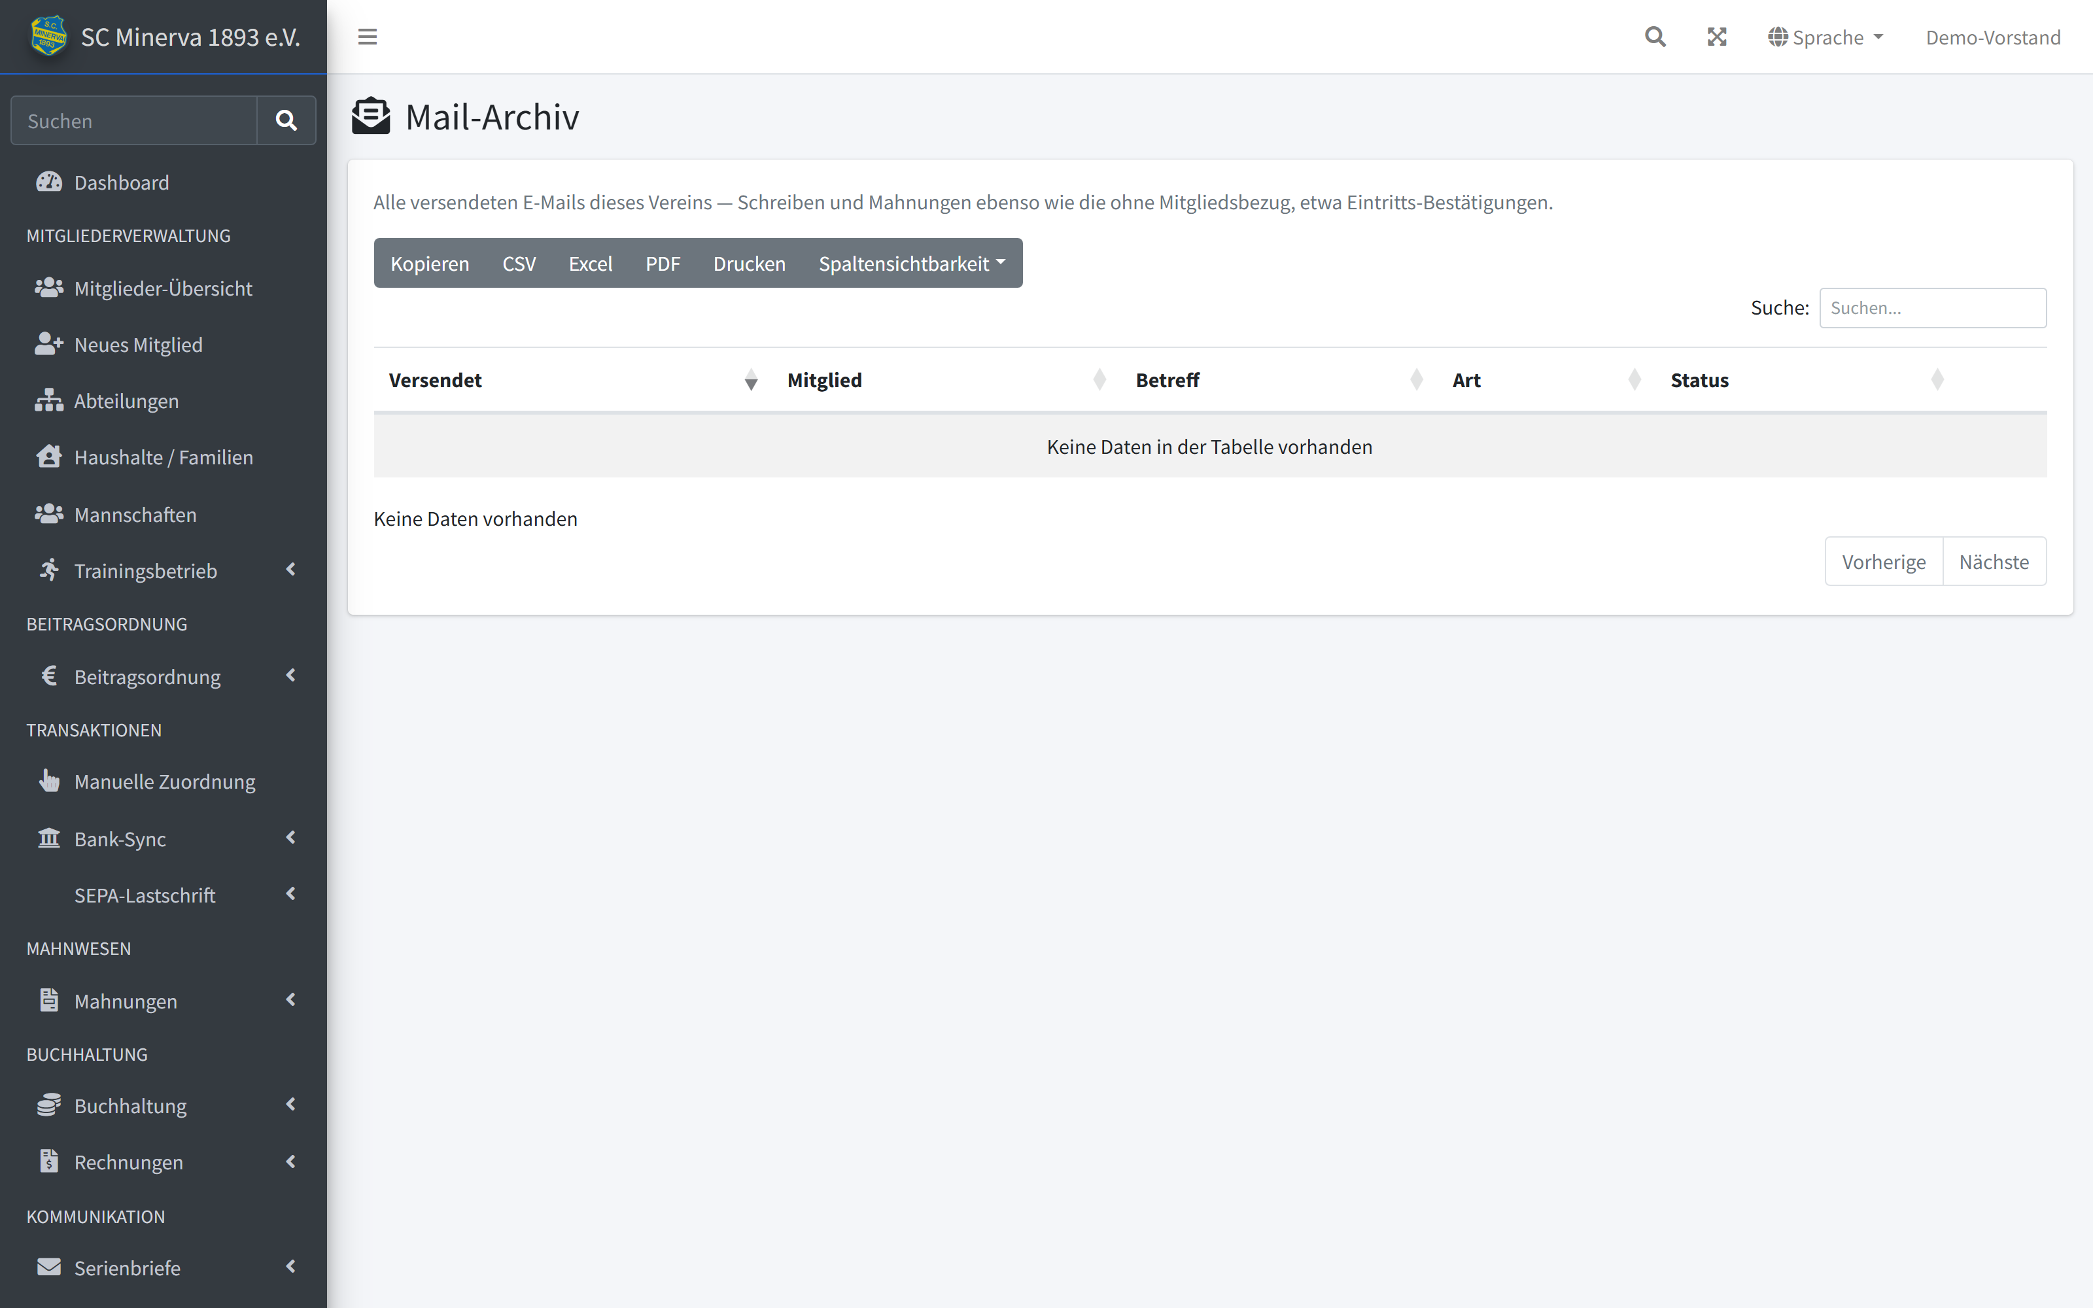Open Haushalte / Familien

pyautogui.click(x=164, y=456)
